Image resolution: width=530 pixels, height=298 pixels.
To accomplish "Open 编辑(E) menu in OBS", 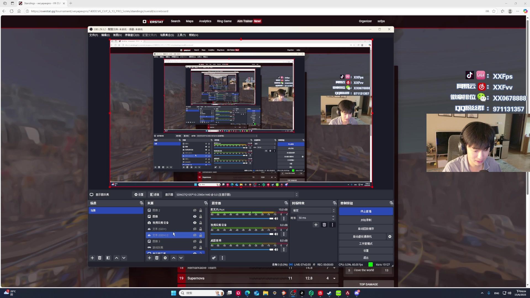I will pos(105,35).
